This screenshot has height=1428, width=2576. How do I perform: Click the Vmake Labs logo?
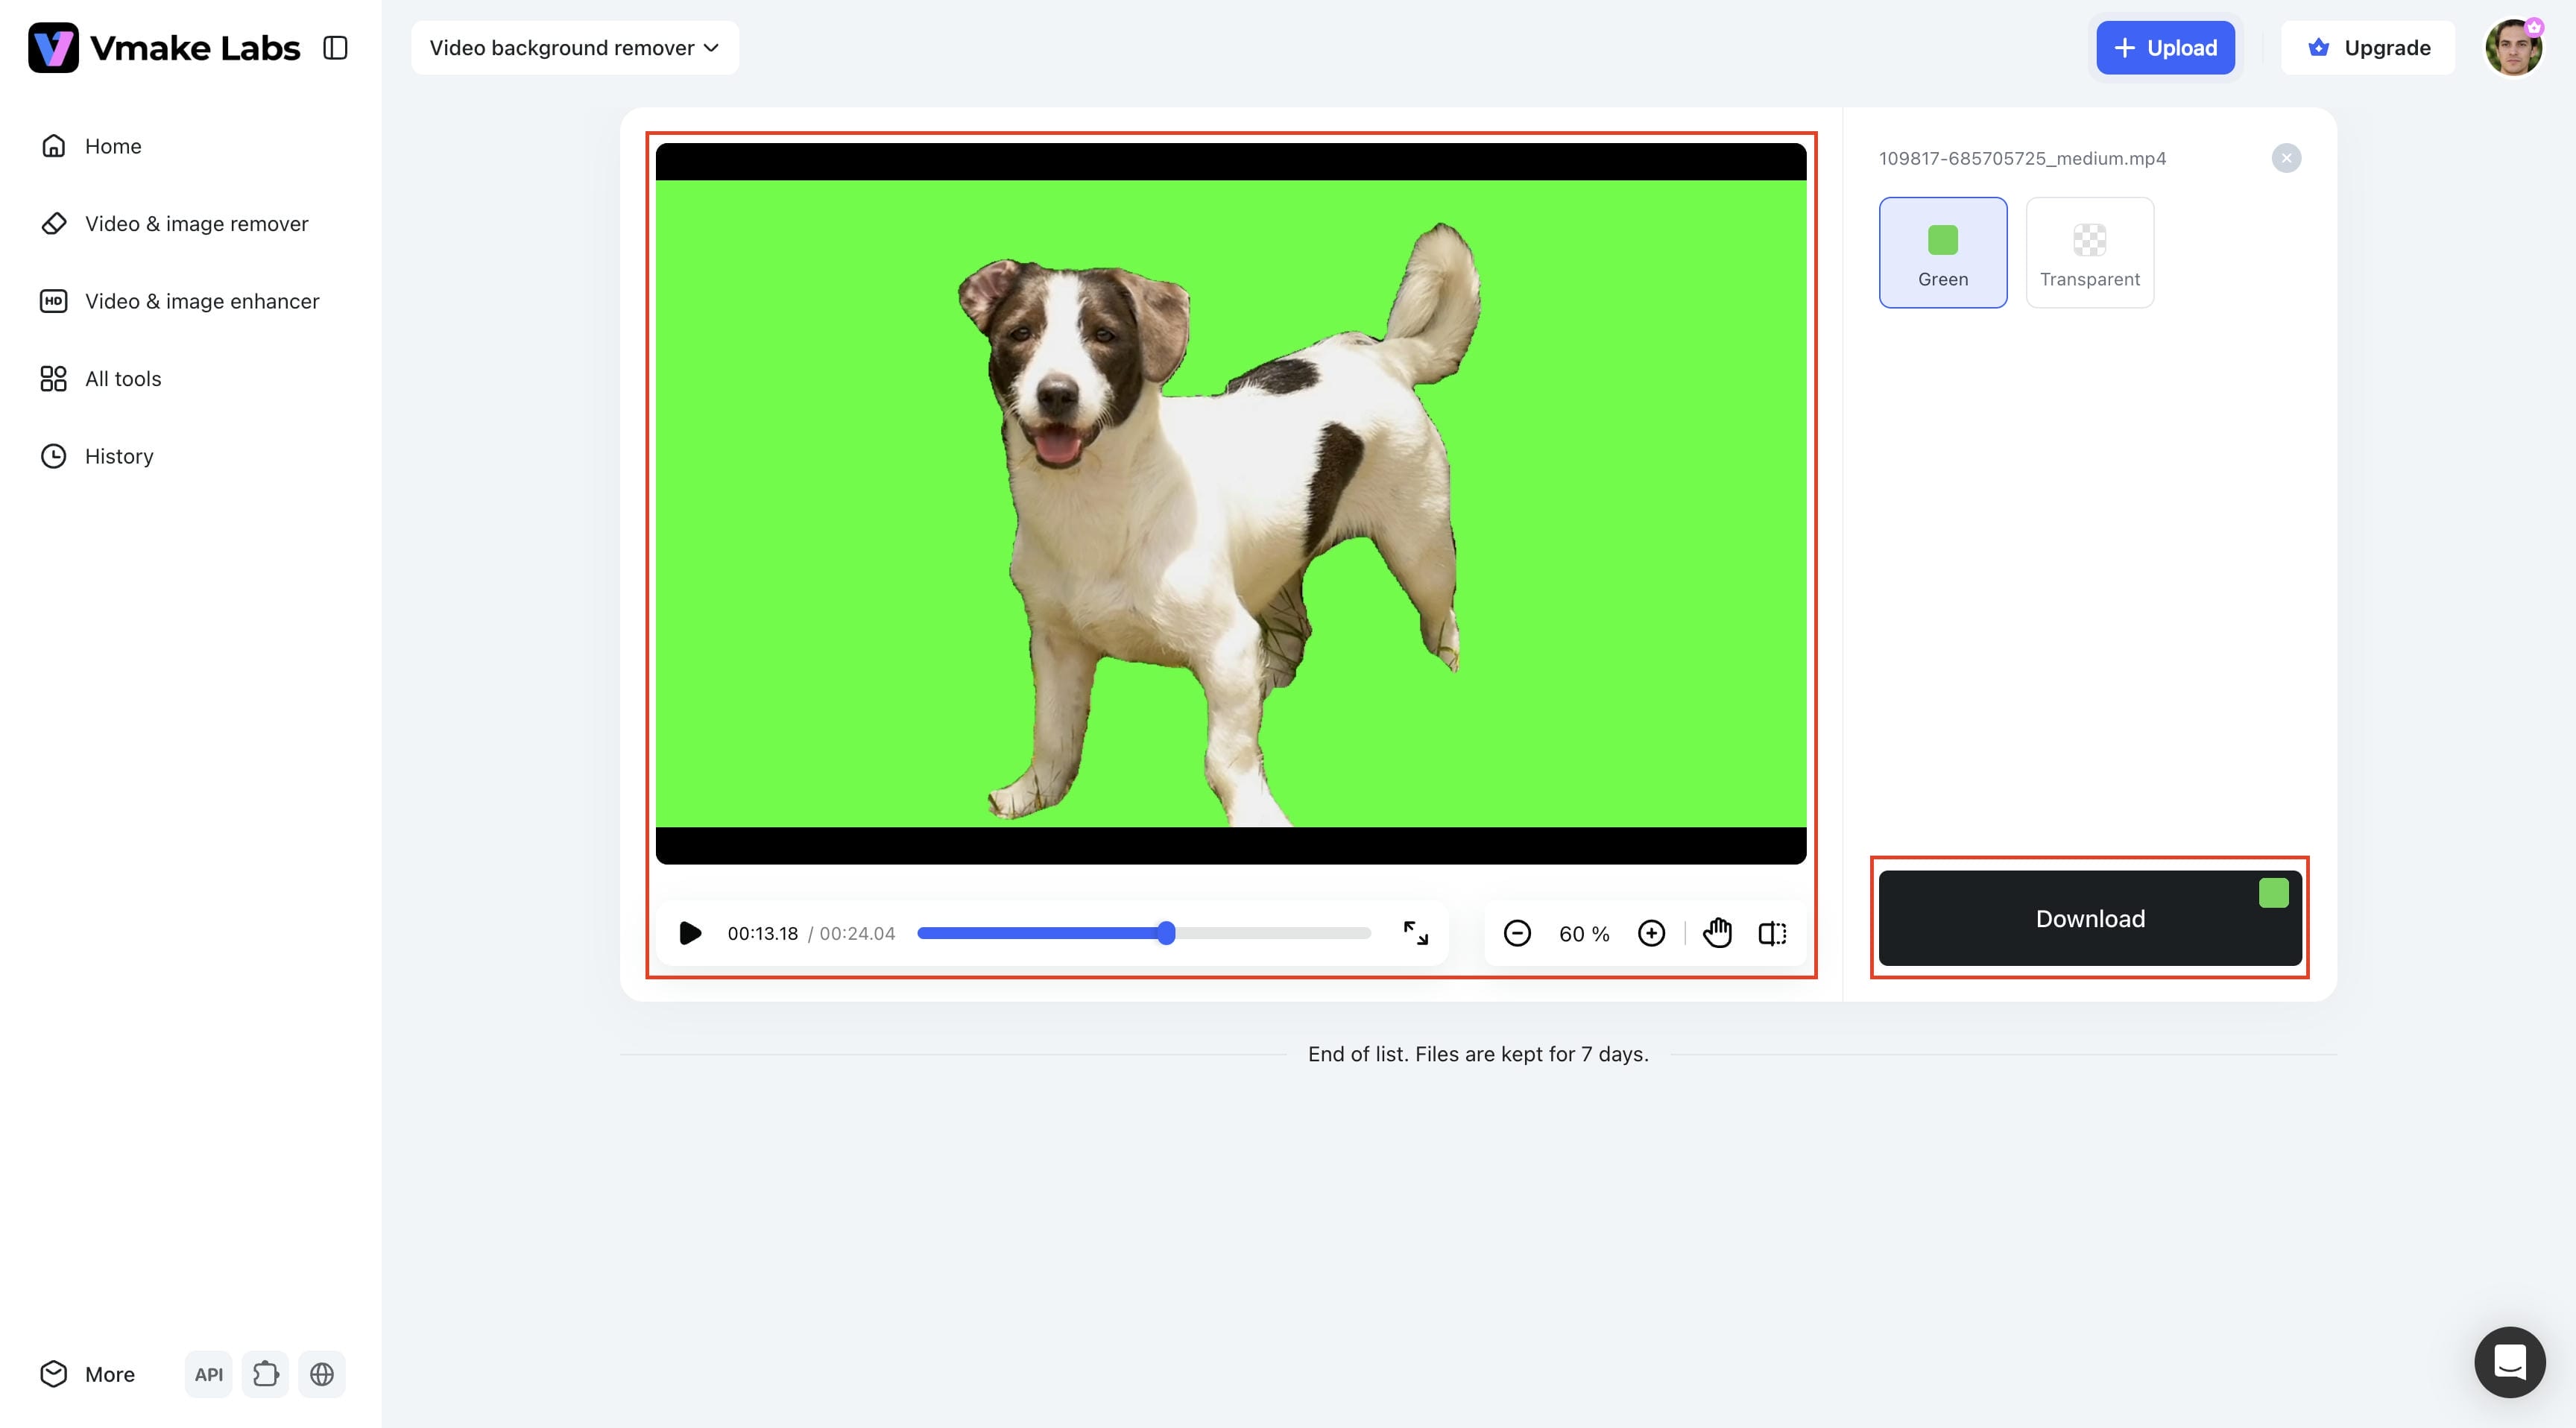[x=164, y=48]
